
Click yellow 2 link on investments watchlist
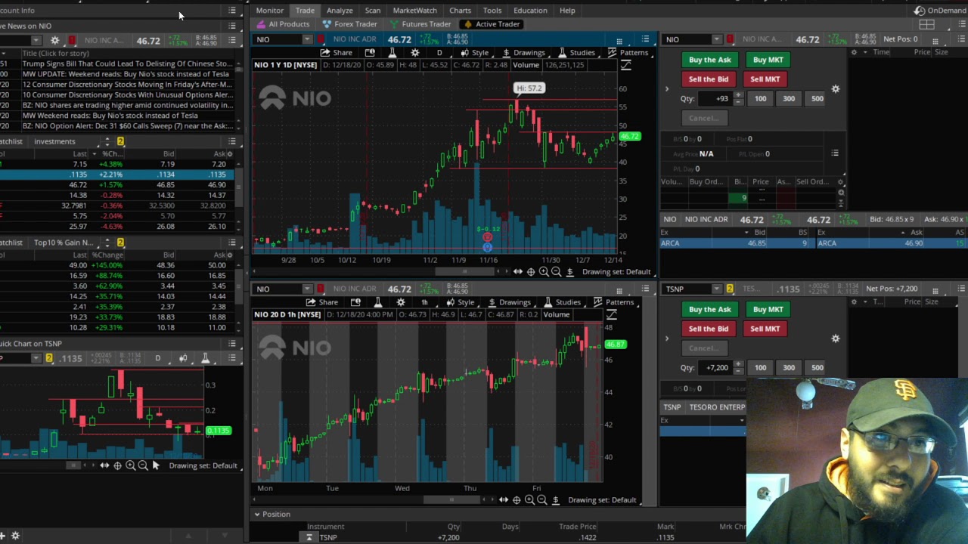coord(120,141)
